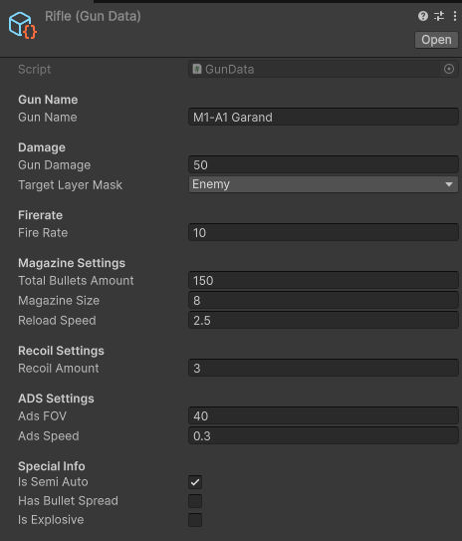Select the Ads FOV field
The width and height of the screenshot is (462, 541).
[x=323, y=415]
